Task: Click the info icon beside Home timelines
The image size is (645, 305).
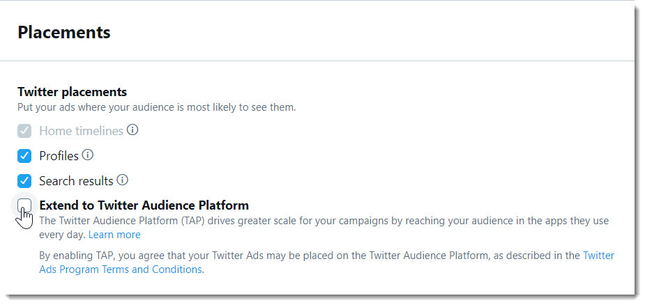Action: point(132,130)
